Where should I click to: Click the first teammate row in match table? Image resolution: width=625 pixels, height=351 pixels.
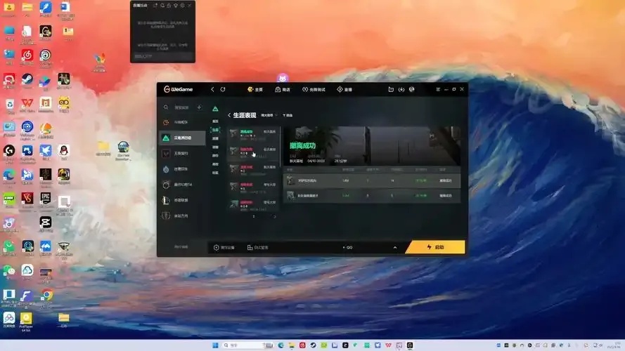point(372,180)
